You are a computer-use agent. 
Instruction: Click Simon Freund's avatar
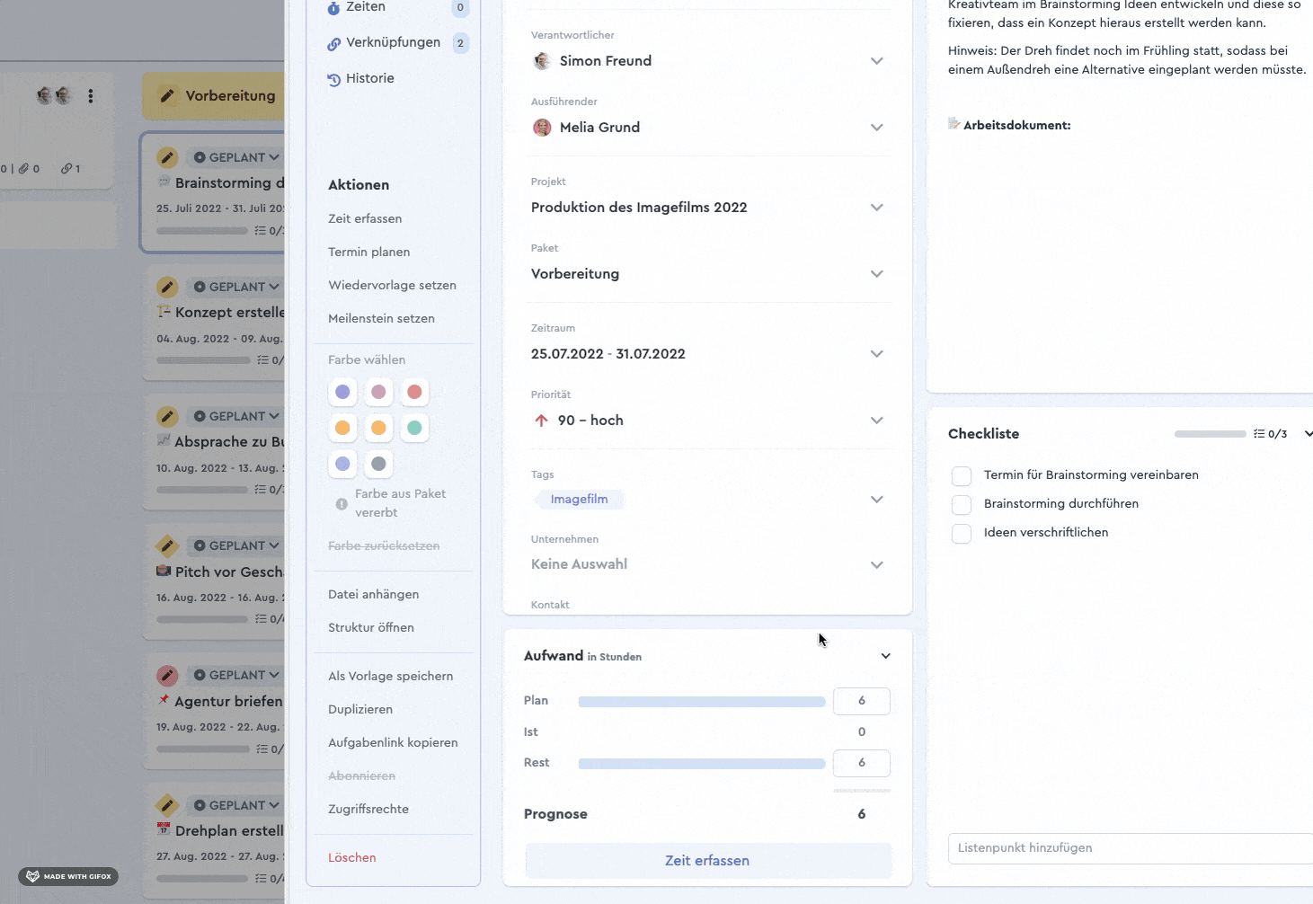542,60
